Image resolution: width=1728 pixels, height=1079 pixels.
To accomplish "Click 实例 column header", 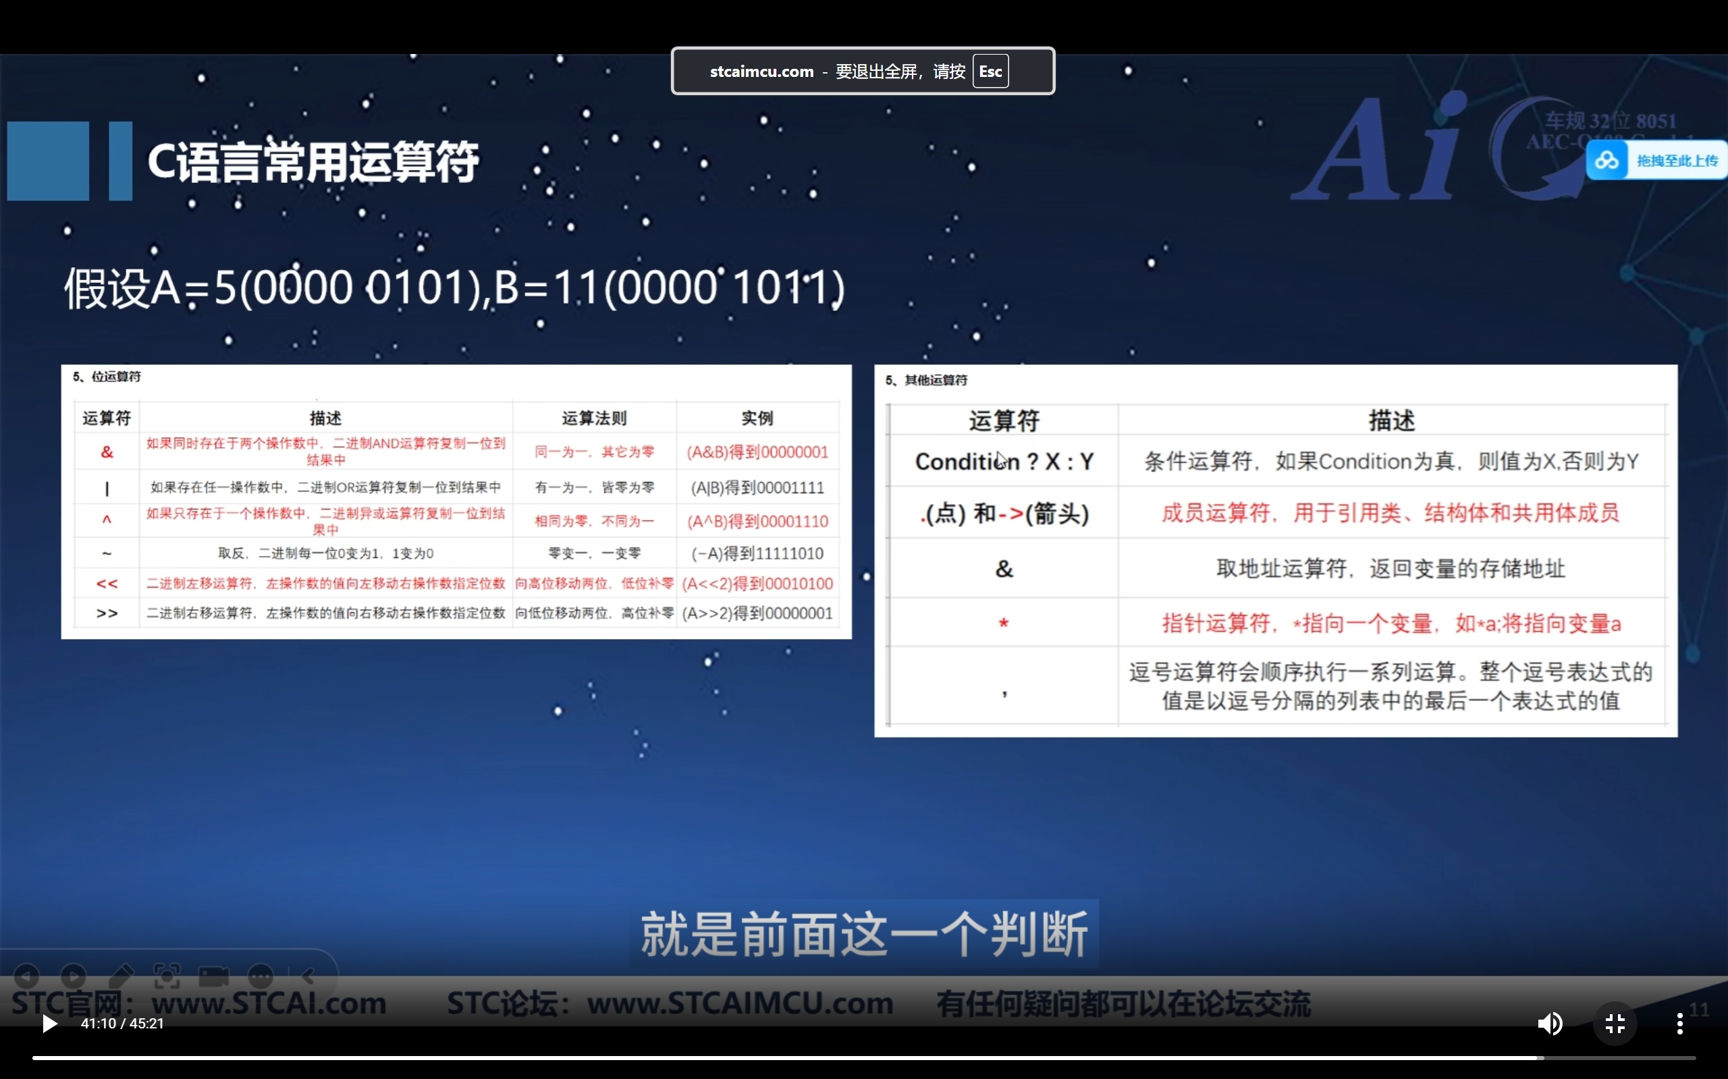I will [x=757, y=418].
